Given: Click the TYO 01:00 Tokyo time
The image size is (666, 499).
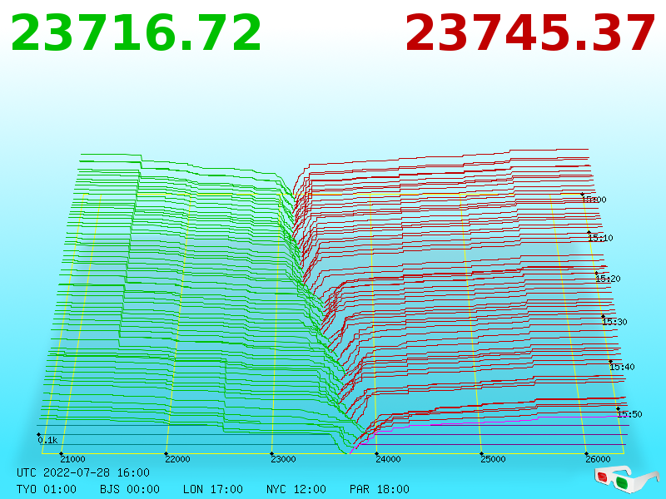Looking at the screenshot, I should pyautogui.click(x=47, y=489).
